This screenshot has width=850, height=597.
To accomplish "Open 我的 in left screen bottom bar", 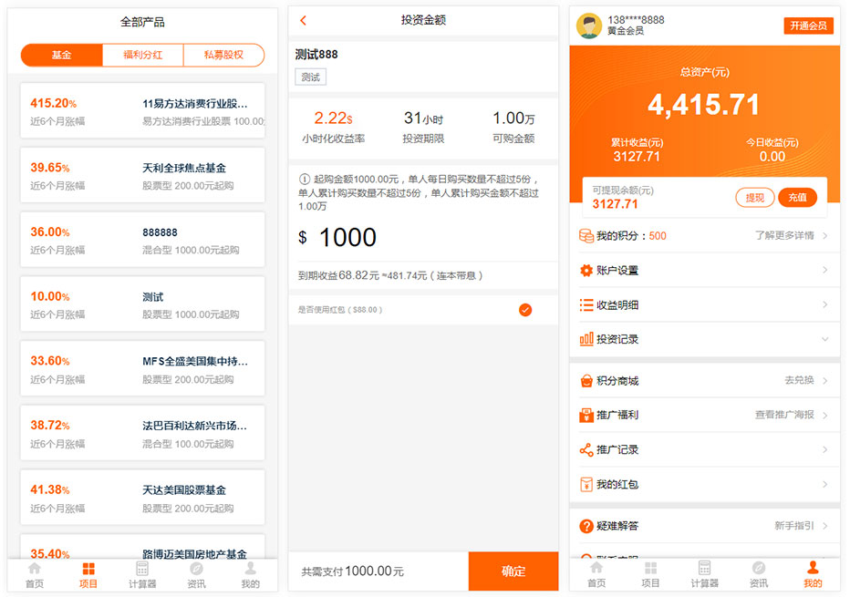I will pos(250,575).
